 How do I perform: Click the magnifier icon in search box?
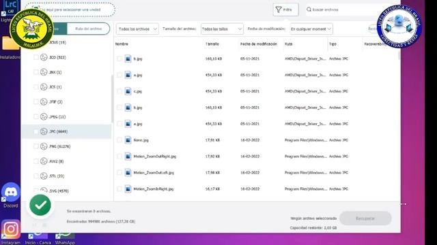click(309, 10)
